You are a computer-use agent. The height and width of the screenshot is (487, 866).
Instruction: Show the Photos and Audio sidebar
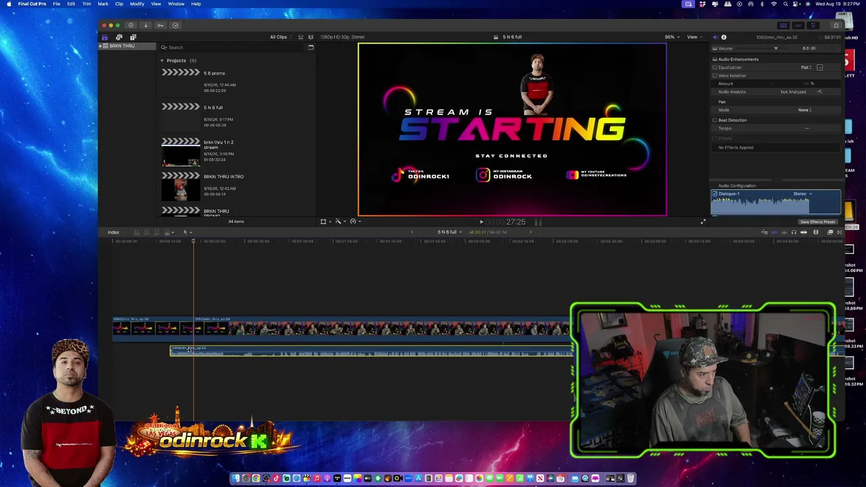(119, 37)
